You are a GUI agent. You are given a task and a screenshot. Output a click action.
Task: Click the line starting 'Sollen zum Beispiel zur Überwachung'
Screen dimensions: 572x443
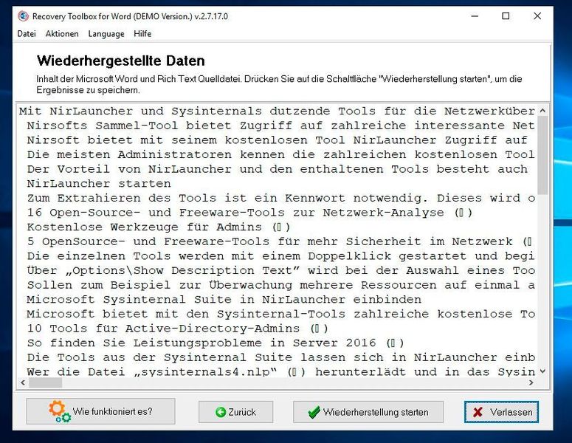click(x=281, y=285)
